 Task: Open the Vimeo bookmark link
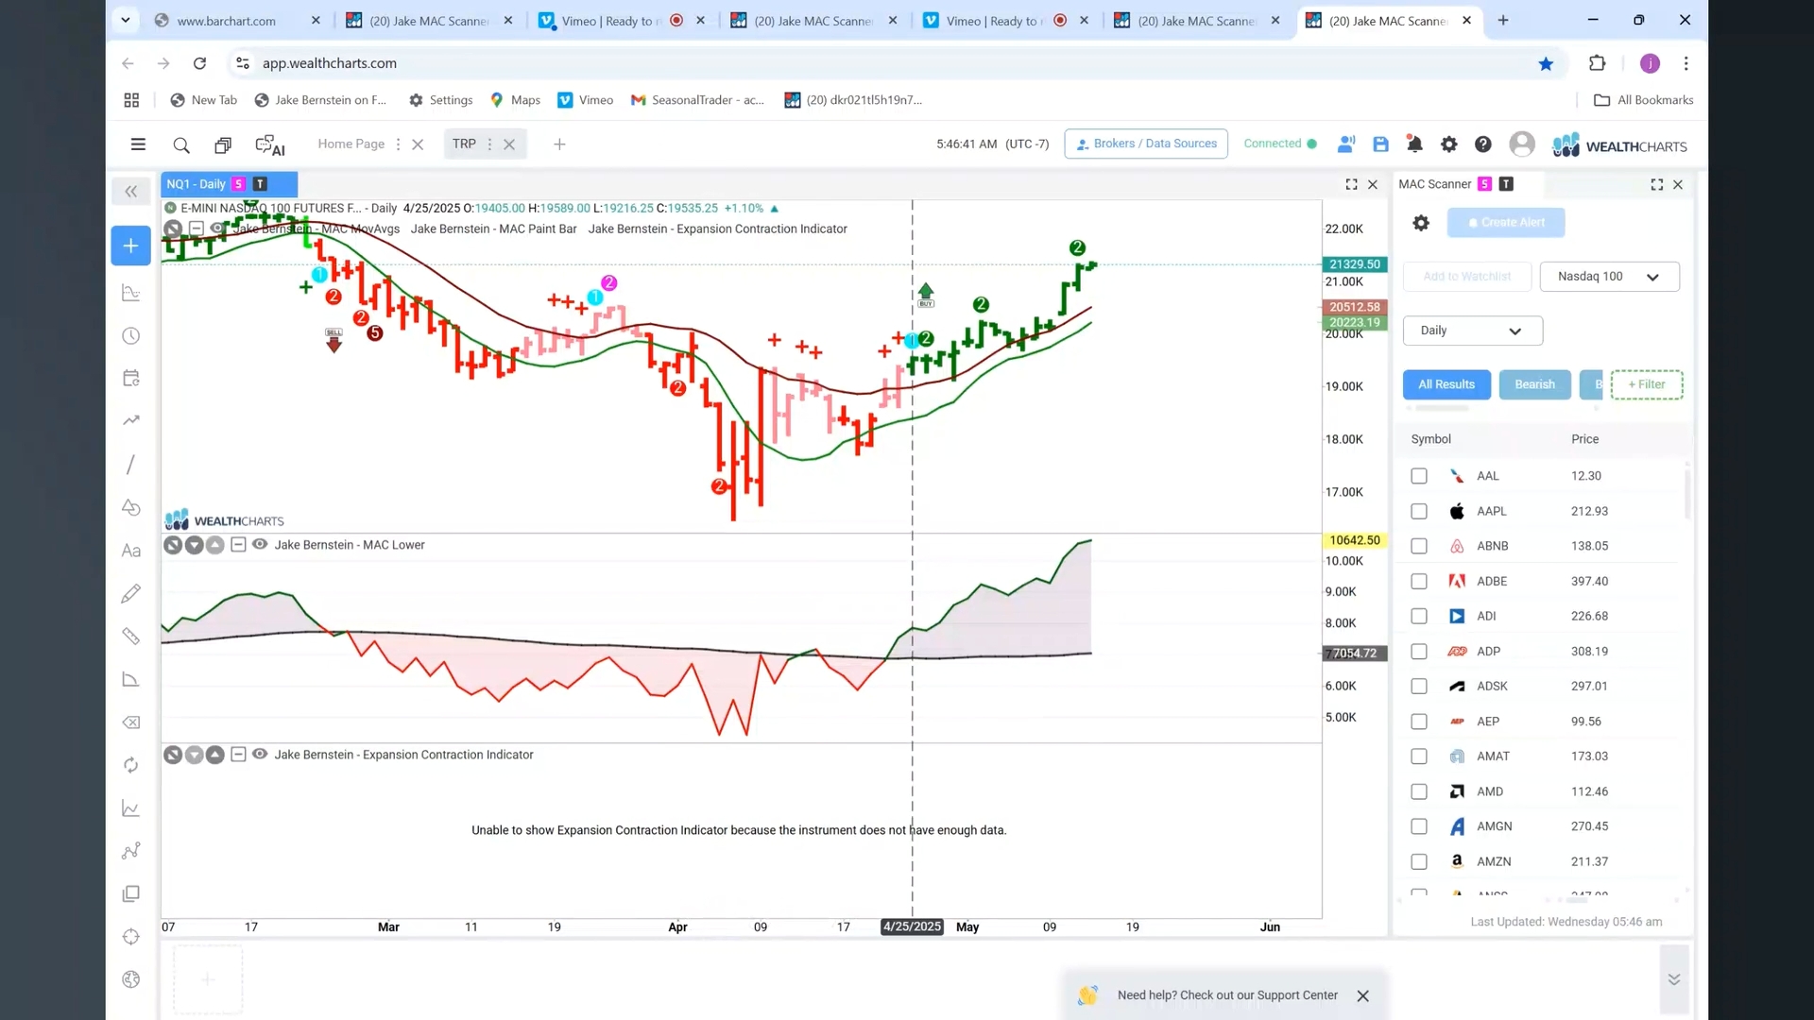(586, 100)
